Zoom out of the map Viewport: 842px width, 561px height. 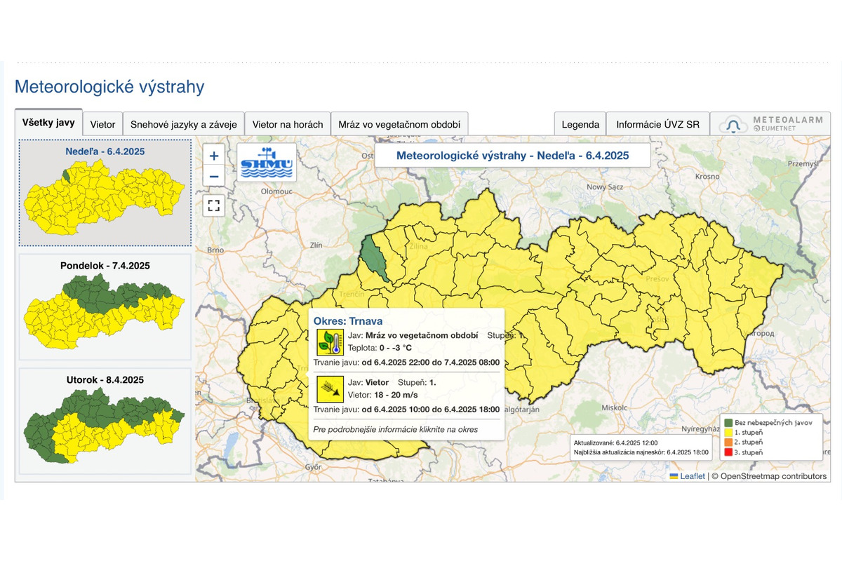point(214,176)
